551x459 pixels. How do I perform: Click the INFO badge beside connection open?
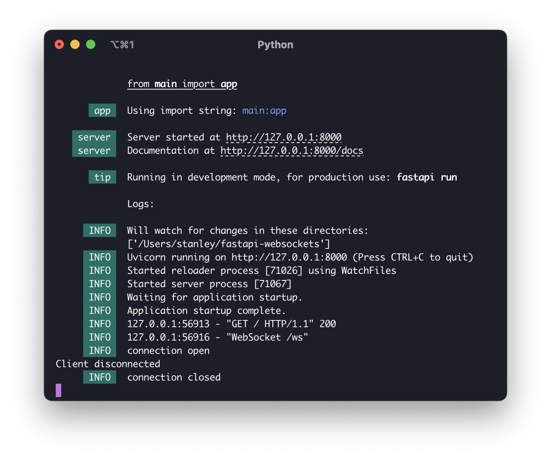(x=99, y=350)
